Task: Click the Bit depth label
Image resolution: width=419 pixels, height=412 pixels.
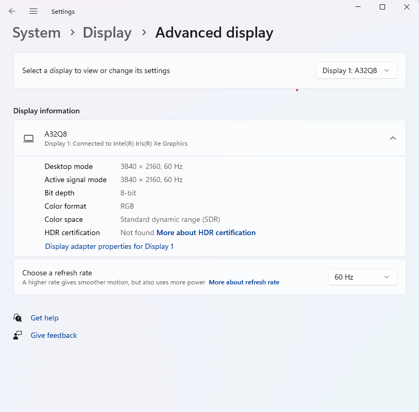Action: pyautogui.click(x=59, y=193)
